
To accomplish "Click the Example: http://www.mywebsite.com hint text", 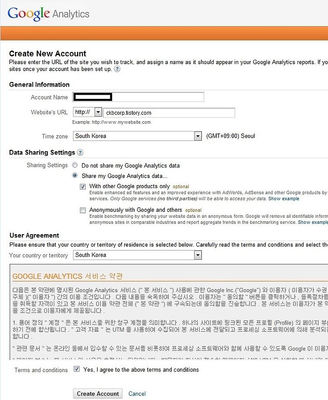I will point(112,122).
